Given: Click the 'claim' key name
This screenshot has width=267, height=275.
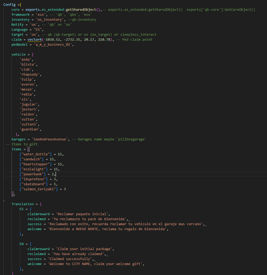Looking at the screenshot, I should [x=16, y=40].
